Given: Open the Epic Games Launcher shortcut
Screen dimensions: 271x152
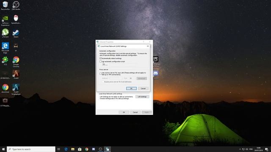Looking at the screenshot, I should [156, 60].
